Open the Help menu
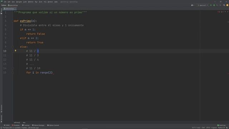This screenshot has height=129, width=229. (x=56, y=2)
